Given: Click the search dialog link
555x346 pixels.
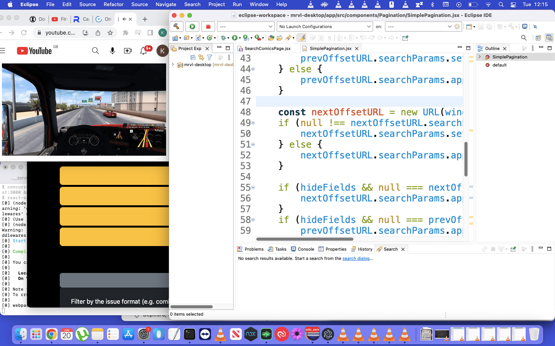Looking at the screenshot, I should click(x=356, y=258).
